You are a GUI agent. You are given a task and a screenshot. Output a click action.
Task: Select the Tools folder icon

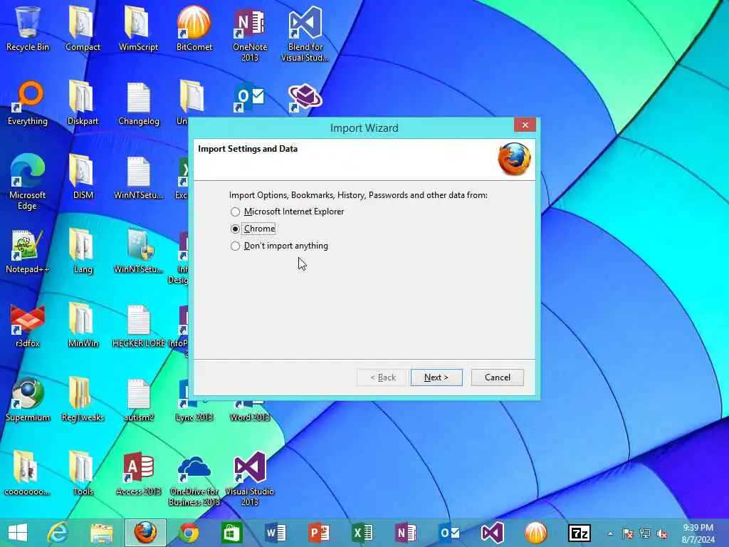[83, 473]
